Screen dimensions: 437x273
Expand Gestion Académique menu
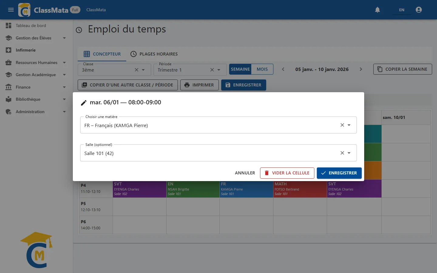(x=36, y=75)
